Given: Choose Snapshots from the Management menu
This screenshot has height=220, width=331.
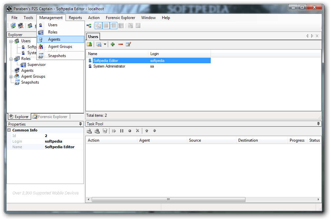Looking at the screenshot, I should point(61,56).
